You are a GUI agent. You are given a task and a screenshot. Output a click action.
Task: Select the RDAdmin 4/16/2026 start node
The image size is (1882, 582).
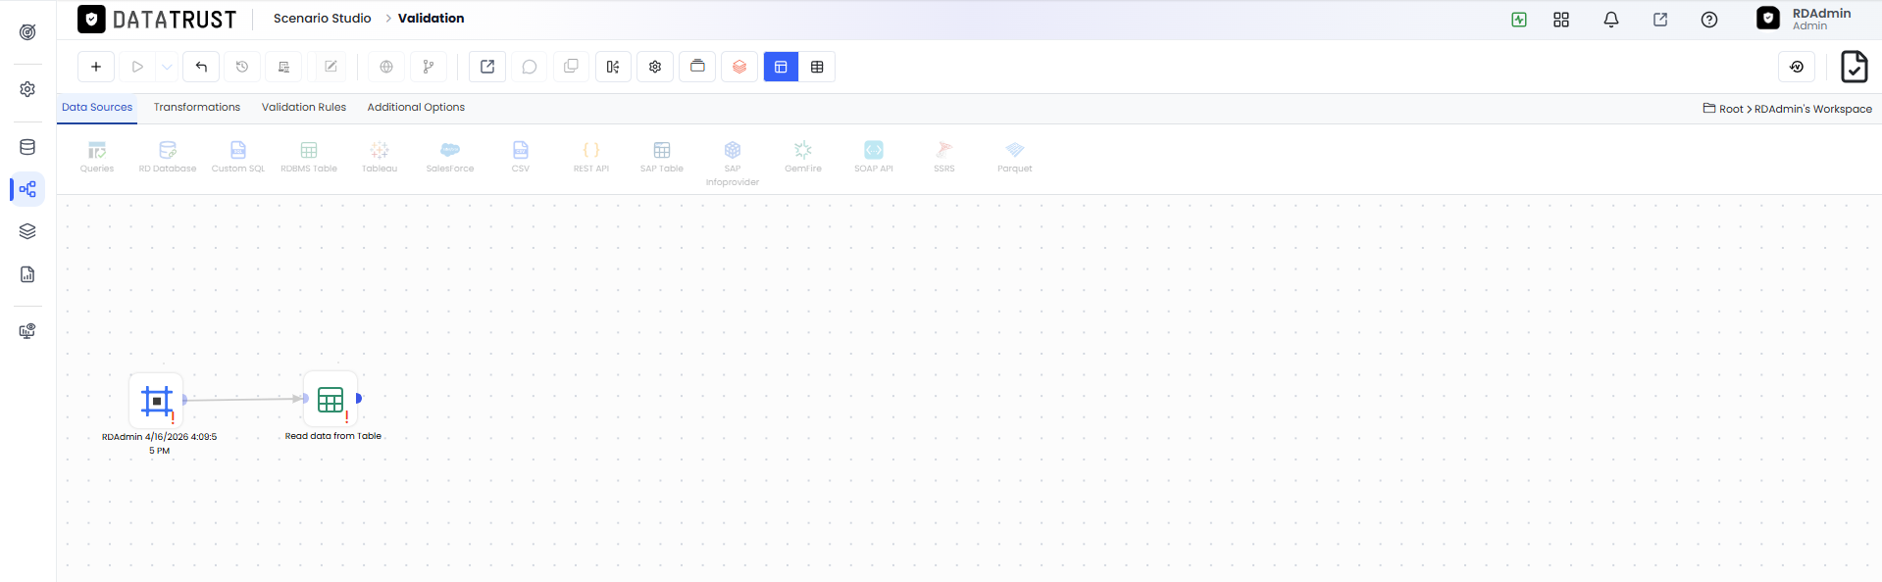[x=157, y=400]
